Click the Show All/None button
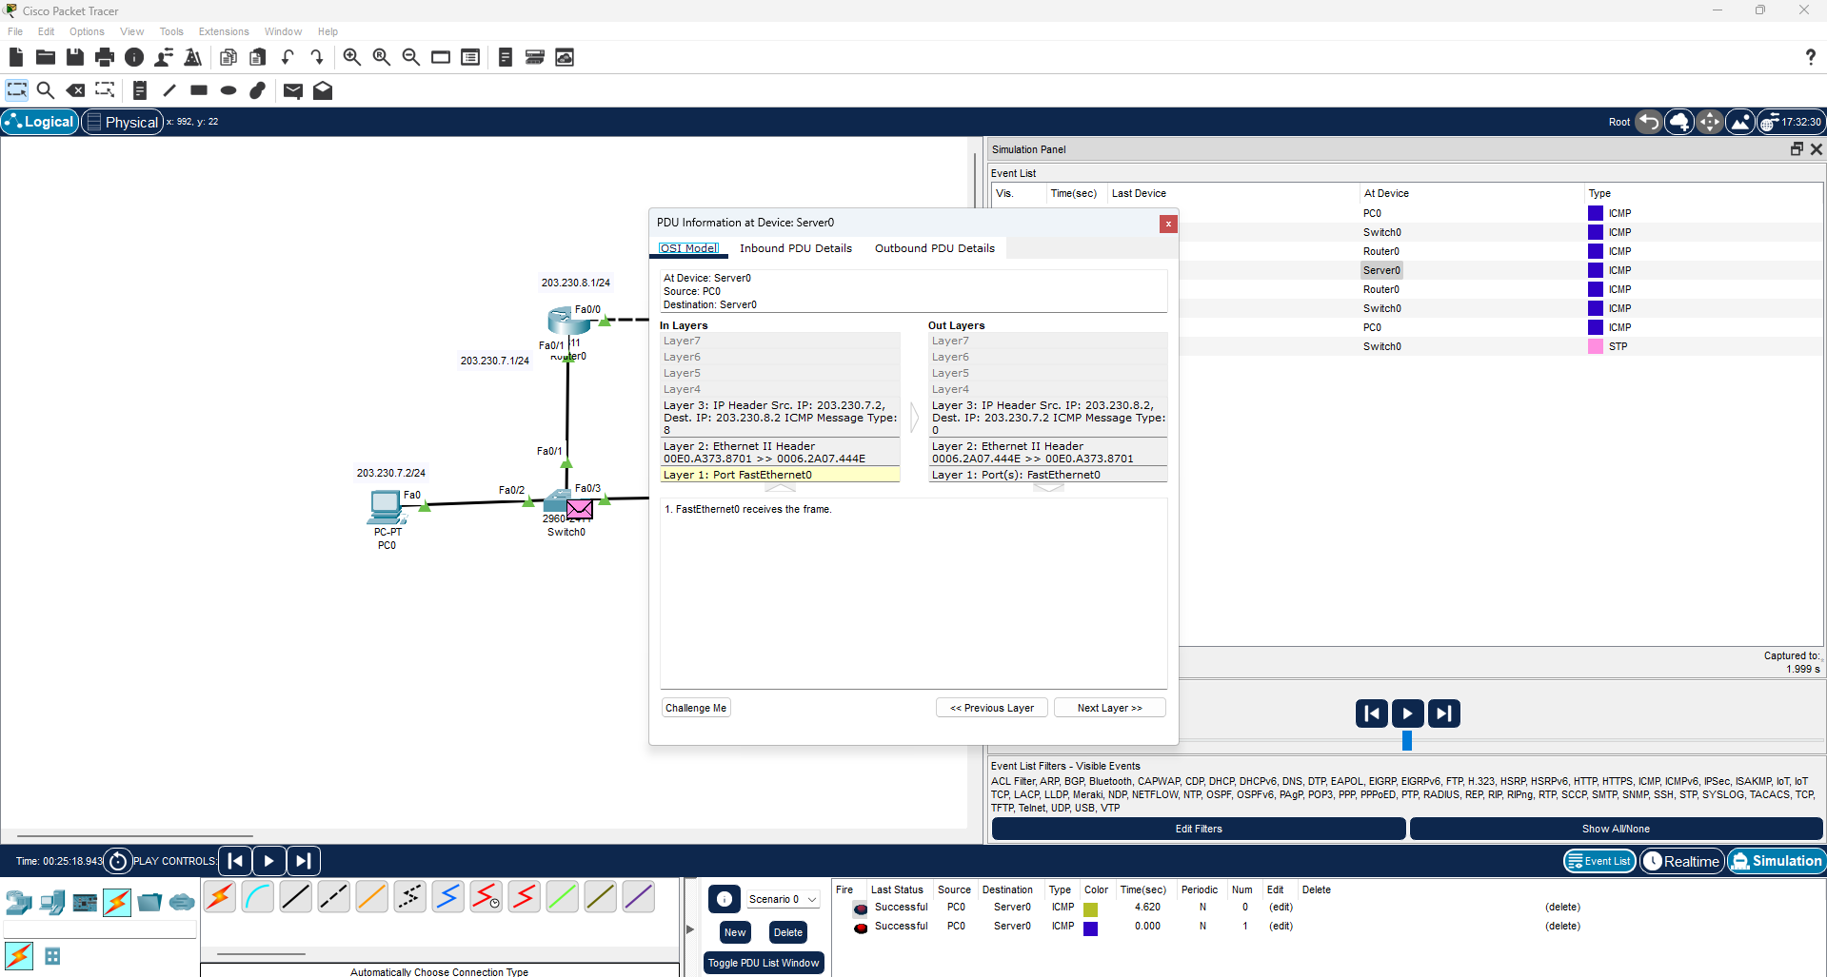This screenshot has height=977, width=1827. (1616, 829)
